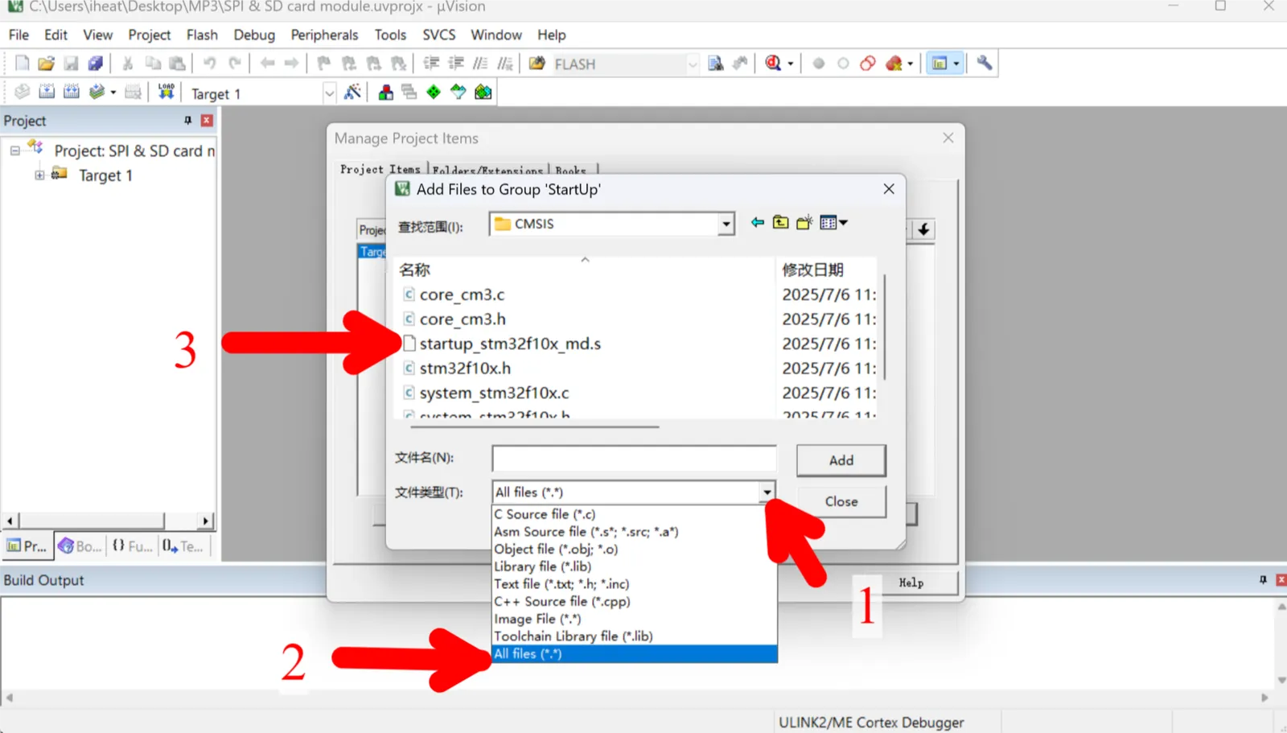
Task: Click the Window layout toolbar icon
Action: (939, 64)
